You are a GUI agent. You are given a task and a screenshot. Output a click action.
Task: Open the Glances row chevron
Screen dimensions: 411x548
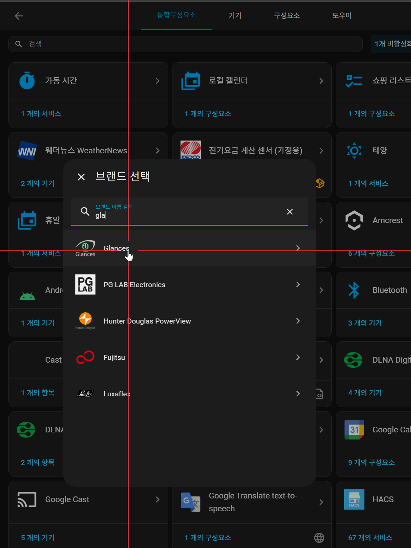(298, 248)
